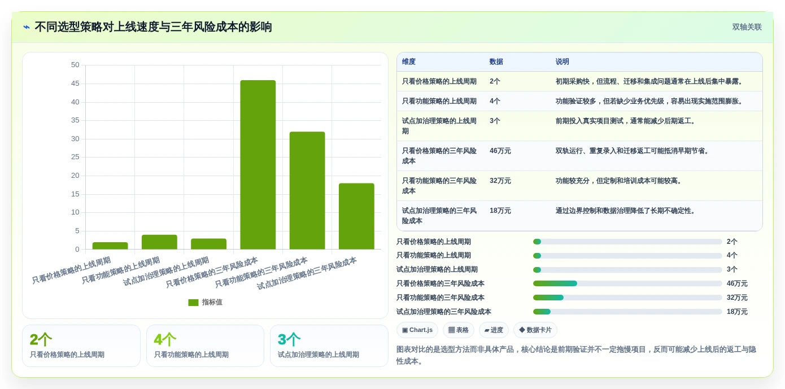
Task: Select the 表格 chip
Action: [x=458, y=330]
